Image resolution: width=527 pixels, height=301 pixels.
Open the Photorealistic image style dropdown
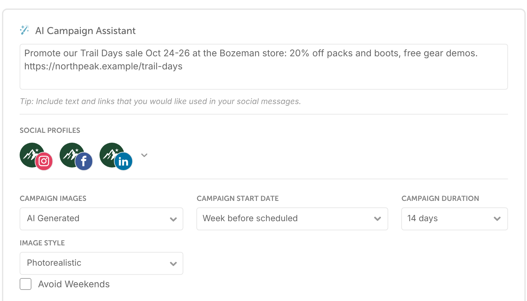coord(101,263)
